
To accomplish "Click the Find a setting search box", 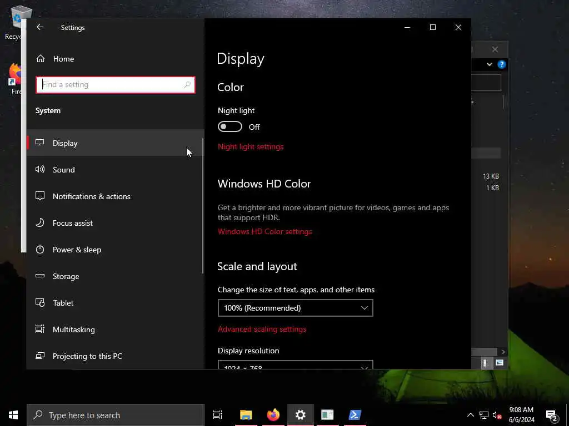I will point(116,85).
